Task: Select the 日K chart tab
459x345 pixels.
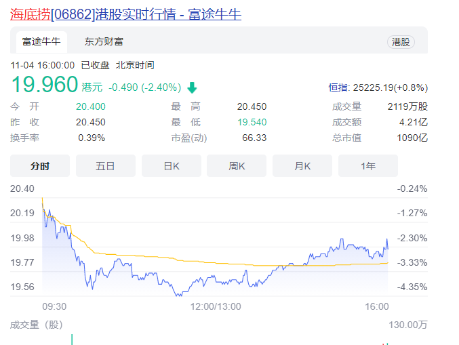Action: click(172, 166)
